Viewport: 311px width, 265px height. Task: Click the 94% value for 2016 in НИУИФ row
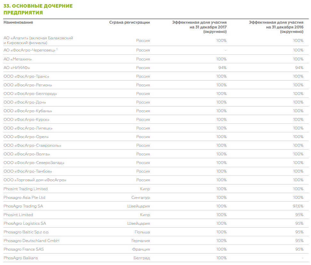pyautogui.click(x=299, y=68)
